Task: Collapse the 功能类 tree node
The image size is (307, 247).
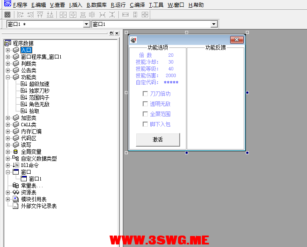Action: [8, 77]
